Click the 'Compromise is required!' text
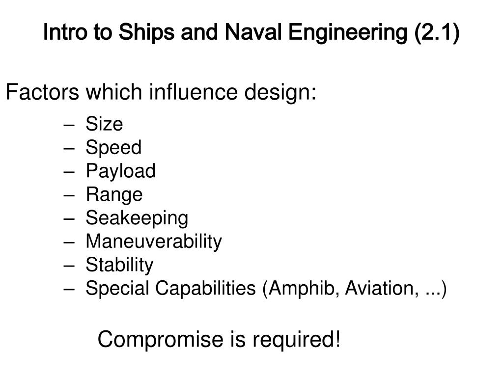Image resolution: width=503 pixels, height=377 pixels. (219, 340)
